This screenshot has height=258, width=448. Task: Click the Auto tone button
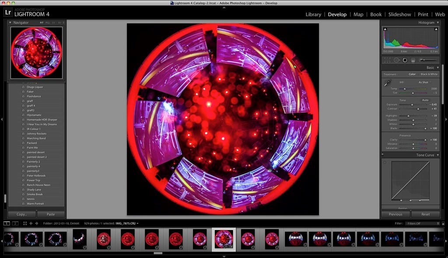(x=425, y=100)
